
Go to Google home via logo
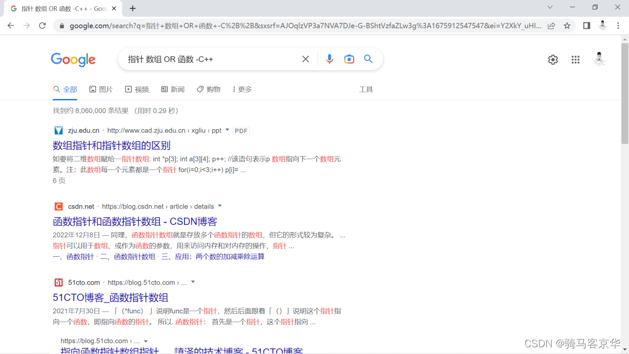click(73, 59)
